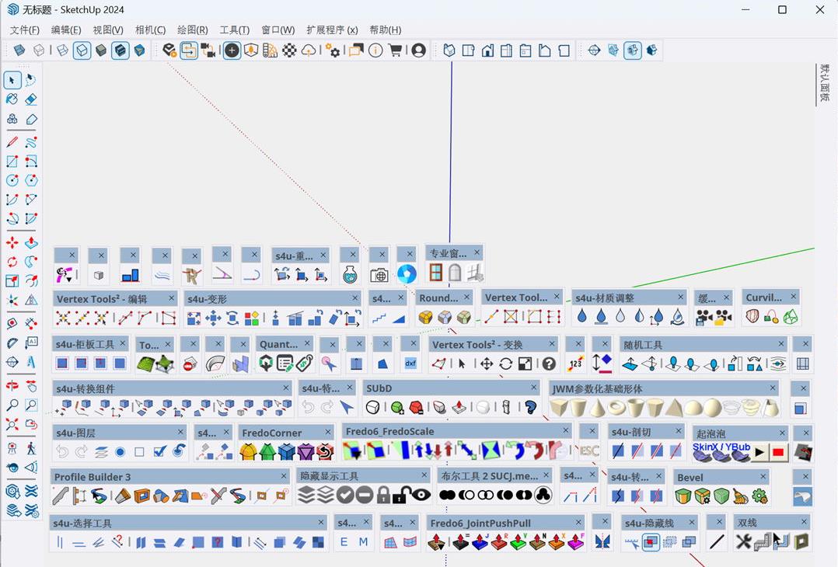Toggle X-ray face style

[x=19, y=50]
